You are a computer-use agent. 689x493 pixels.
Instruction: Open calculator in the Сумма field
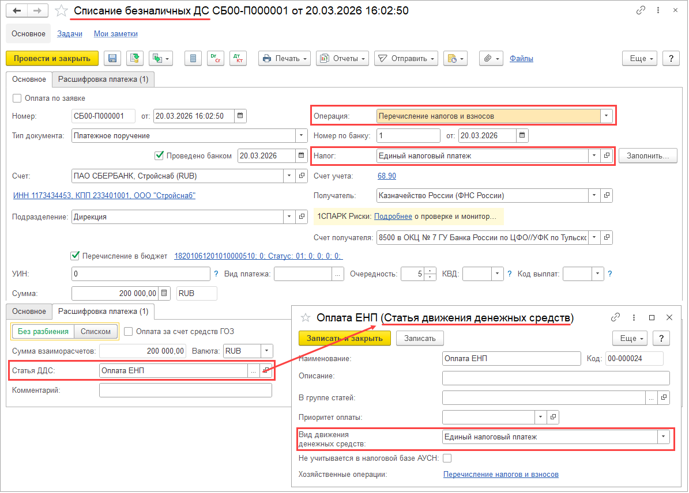click(x=164, y=293)
